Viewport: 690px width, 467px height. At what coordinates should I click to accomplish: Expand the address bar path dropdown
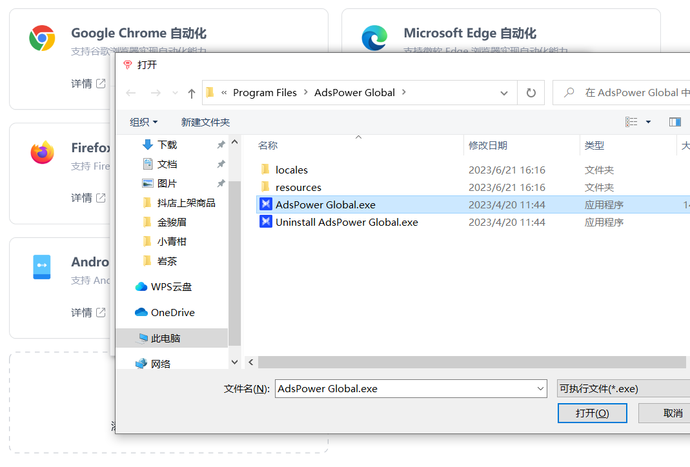tap(504, 93)
